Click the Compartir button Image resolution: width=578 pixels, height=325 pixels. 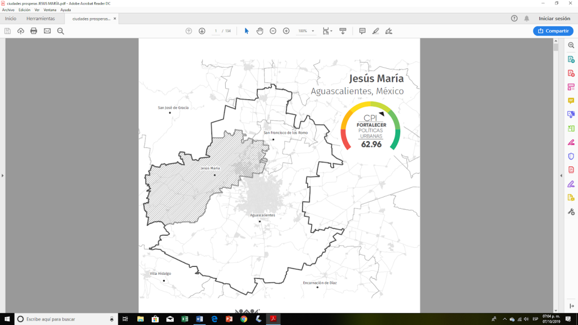(553, 31)
